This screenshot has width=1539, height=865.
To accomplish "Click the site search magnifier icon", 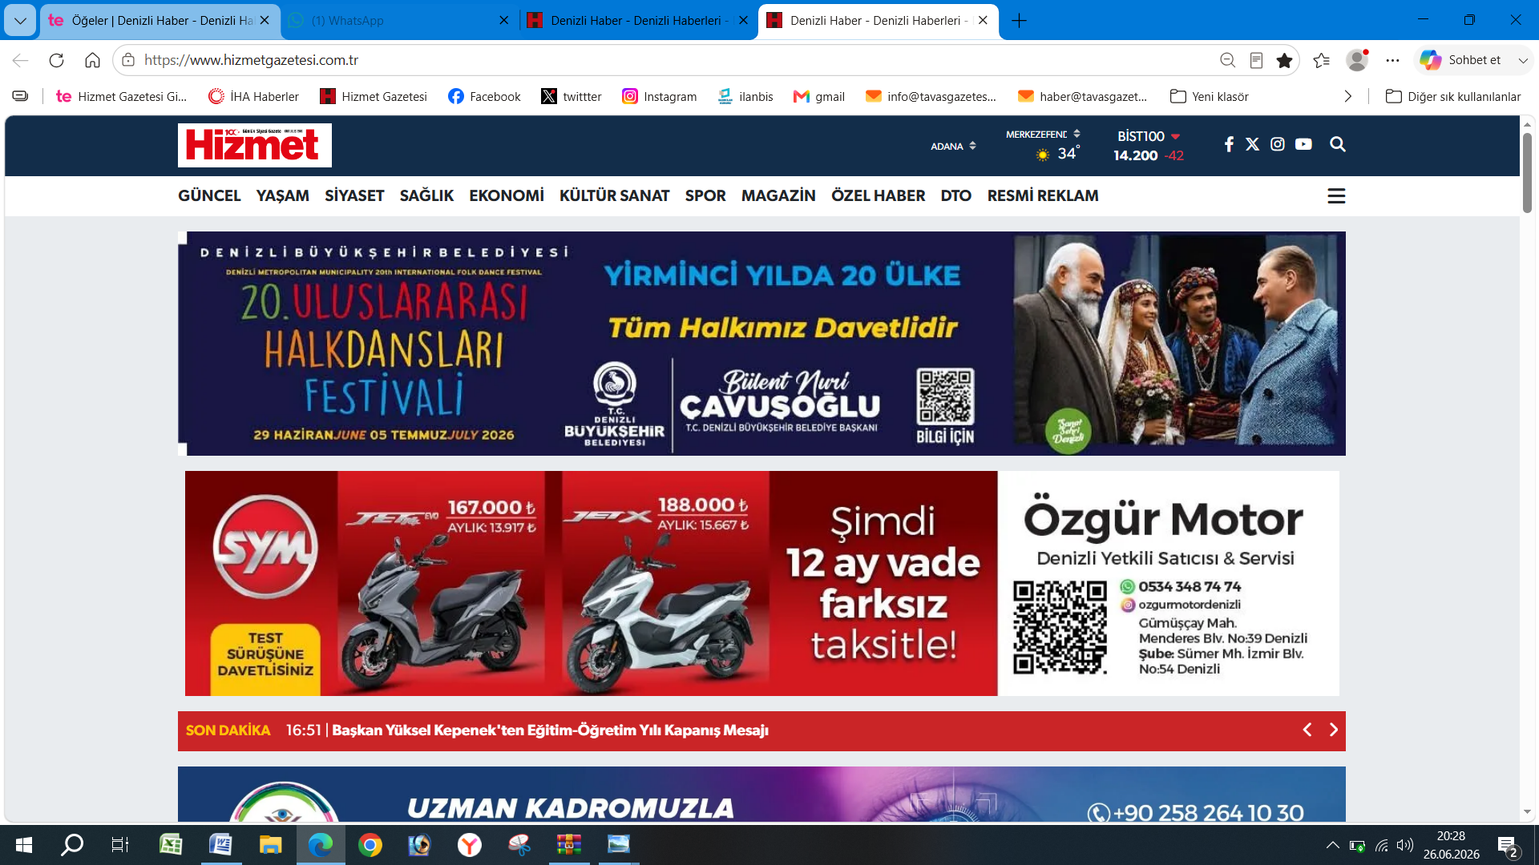I will click(x=1338, y=144).
